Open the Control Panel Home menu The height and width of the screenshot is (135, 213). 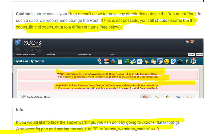(25, 54)
